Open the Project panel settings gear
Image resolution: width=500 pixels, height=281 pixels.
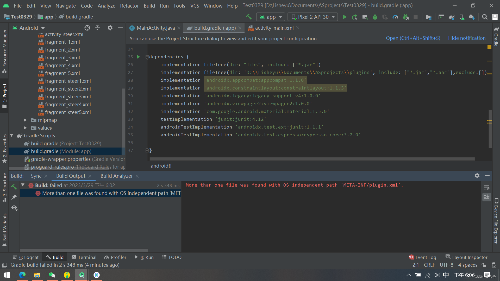110,28
